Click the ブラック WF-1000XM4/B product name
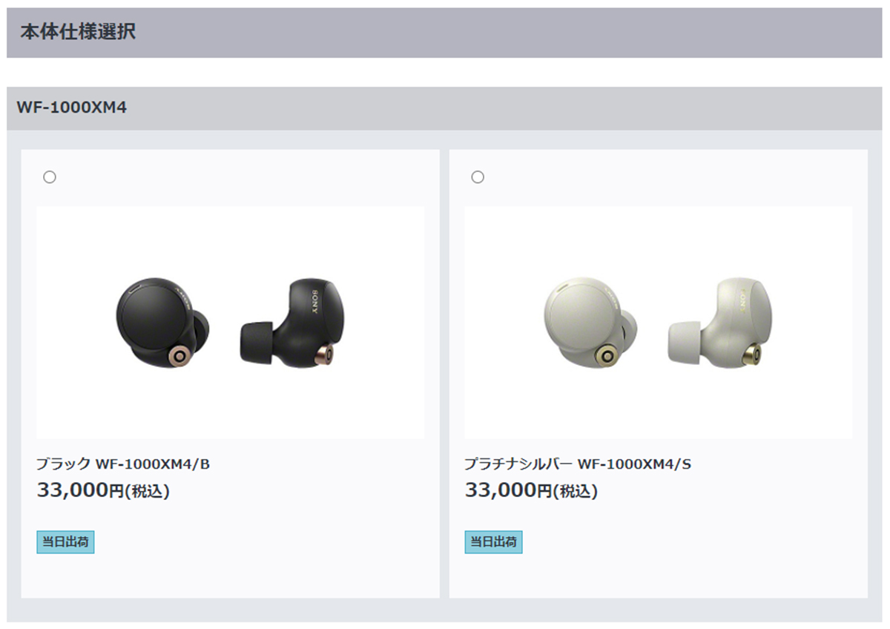This screenshot has height=629, width=890. (123, 464)
